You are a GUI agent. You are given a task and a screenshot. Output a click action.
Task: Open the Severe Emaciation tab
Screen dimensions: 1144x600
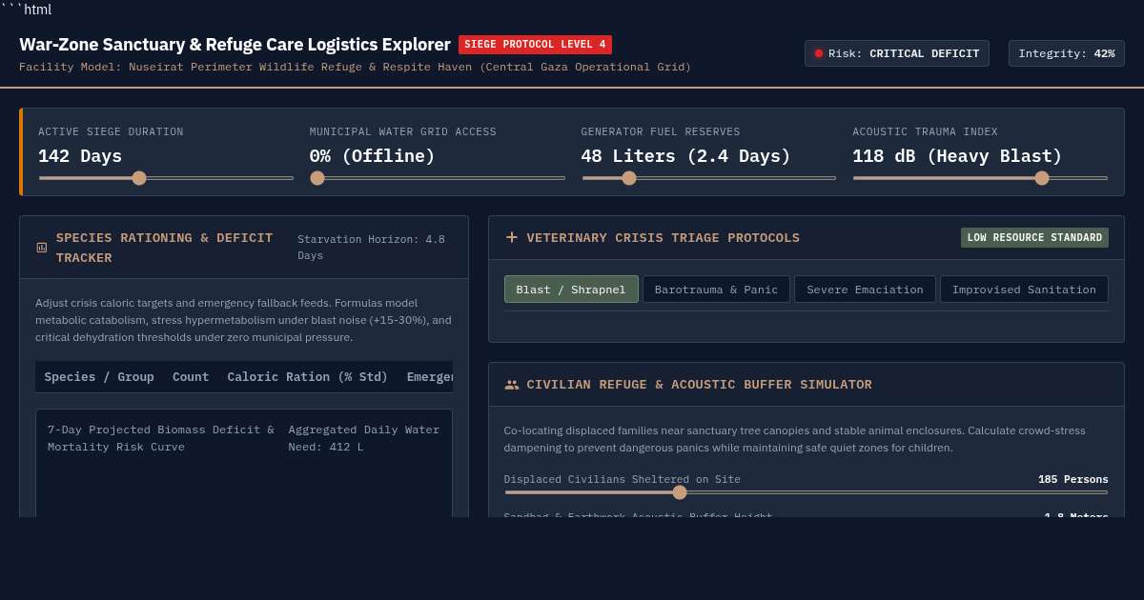865,290
